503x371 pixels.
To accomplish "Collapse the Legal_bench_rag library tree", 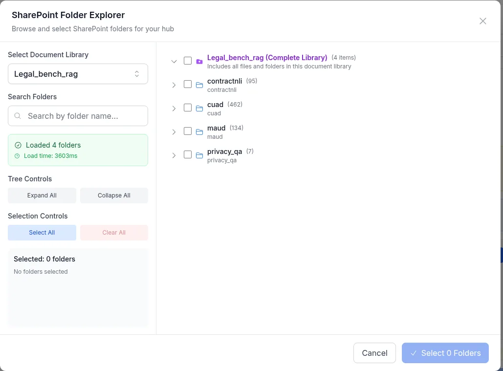I will click(174, 61).
